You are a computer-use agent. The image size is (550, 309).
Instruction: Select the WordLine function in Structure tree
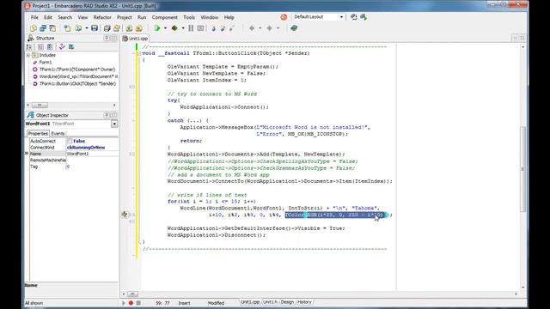coord(78,76)
